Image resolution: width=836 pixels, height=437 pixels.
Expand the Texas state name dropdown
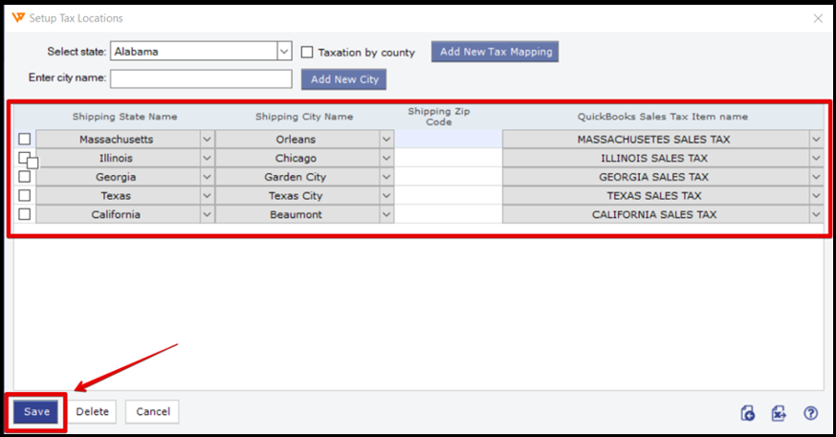pyautogui.click(x=207, y=196)
